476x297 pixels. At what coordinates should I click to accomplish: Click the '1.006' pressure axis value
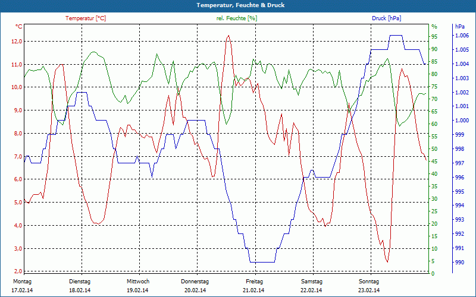[x=462, y=36]
